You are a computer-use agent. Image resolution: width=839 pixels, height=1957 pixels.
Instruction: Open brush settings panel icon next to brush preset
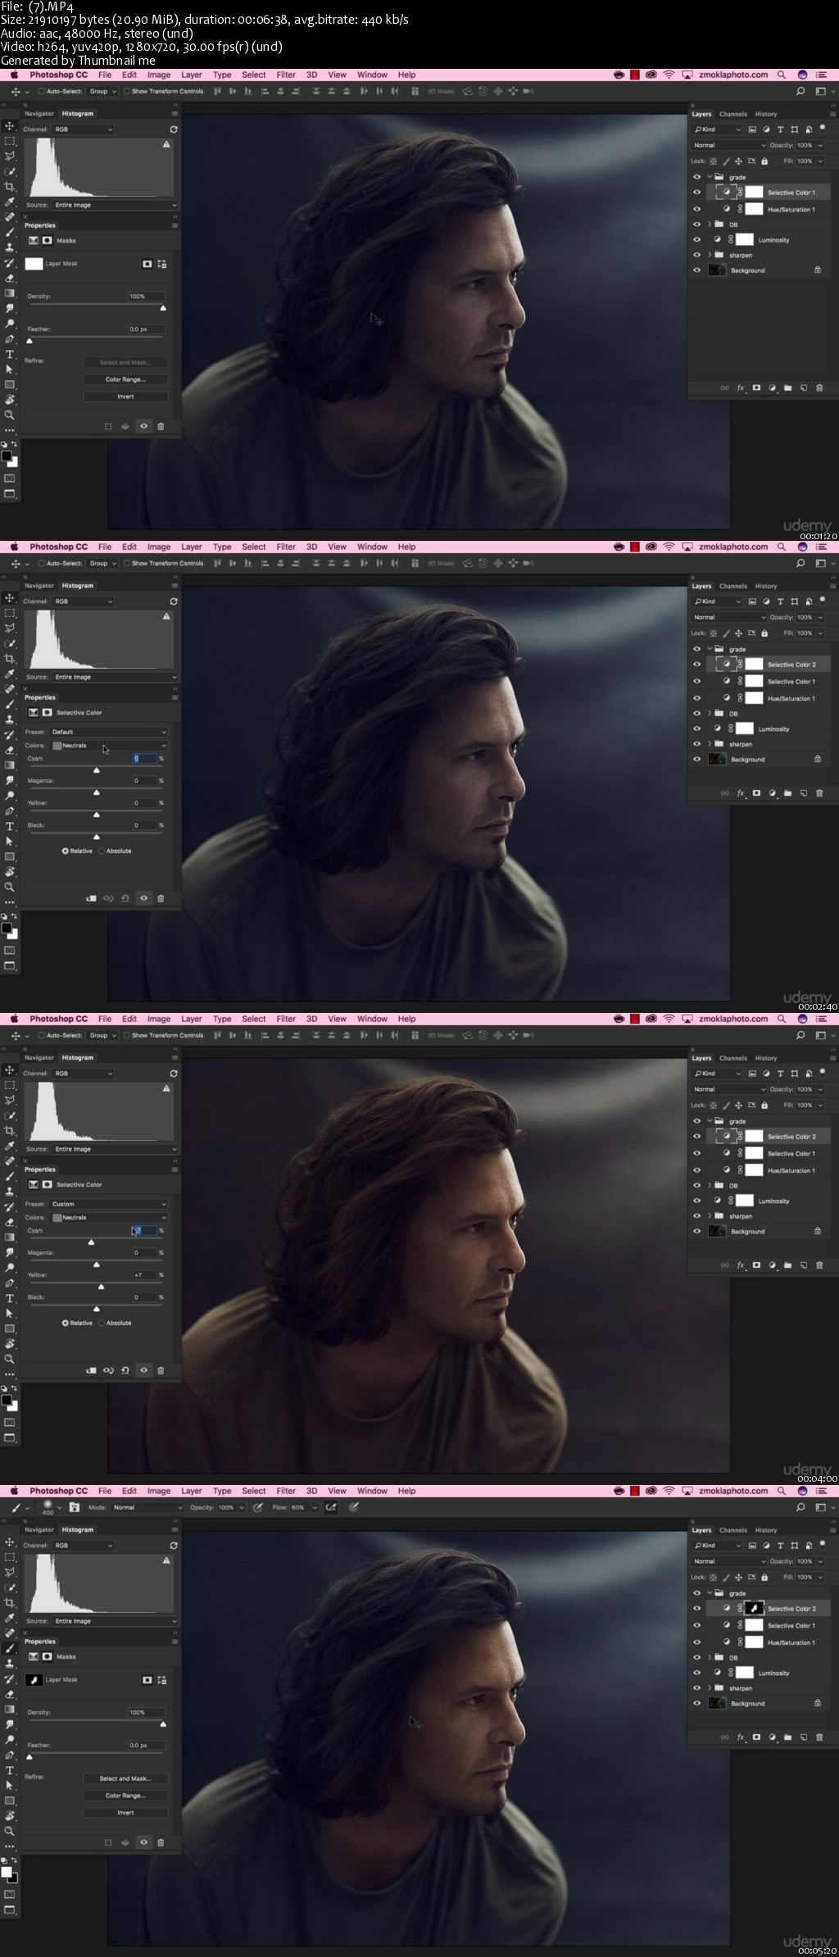click(x=75, y=1507)
